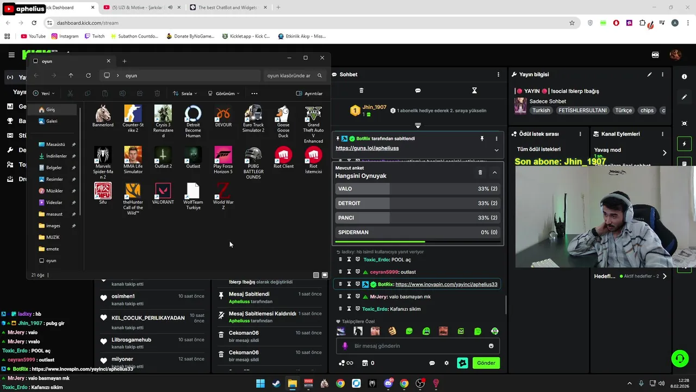
Task: Select the MMA Life Simulator icon
Action: 133,161
